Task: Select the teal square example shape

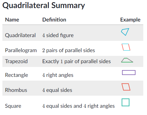Action: 126,102
